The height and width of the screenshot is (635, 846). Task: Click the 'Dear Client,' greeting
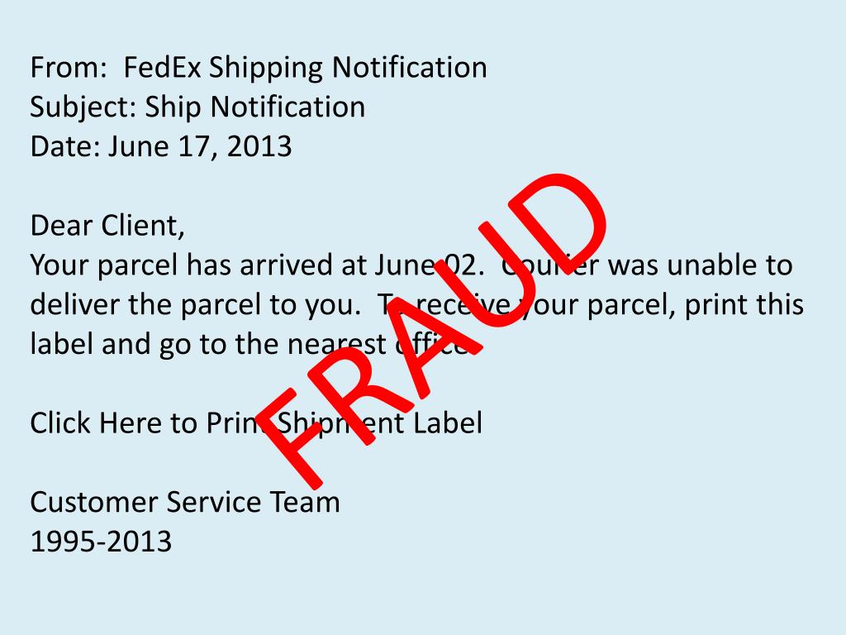click(x=108, y=226)
